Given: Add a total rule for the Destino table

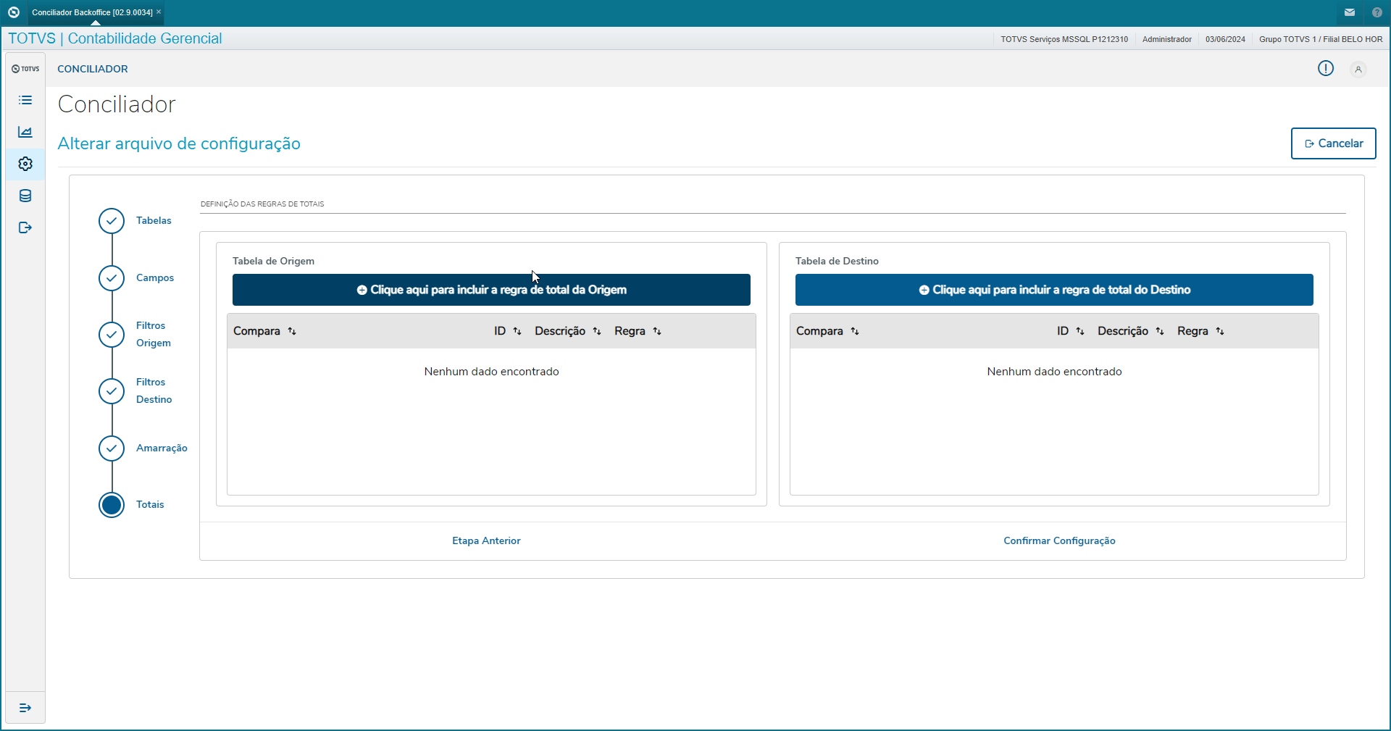Looking at the screenshot, I should 1054,290.
